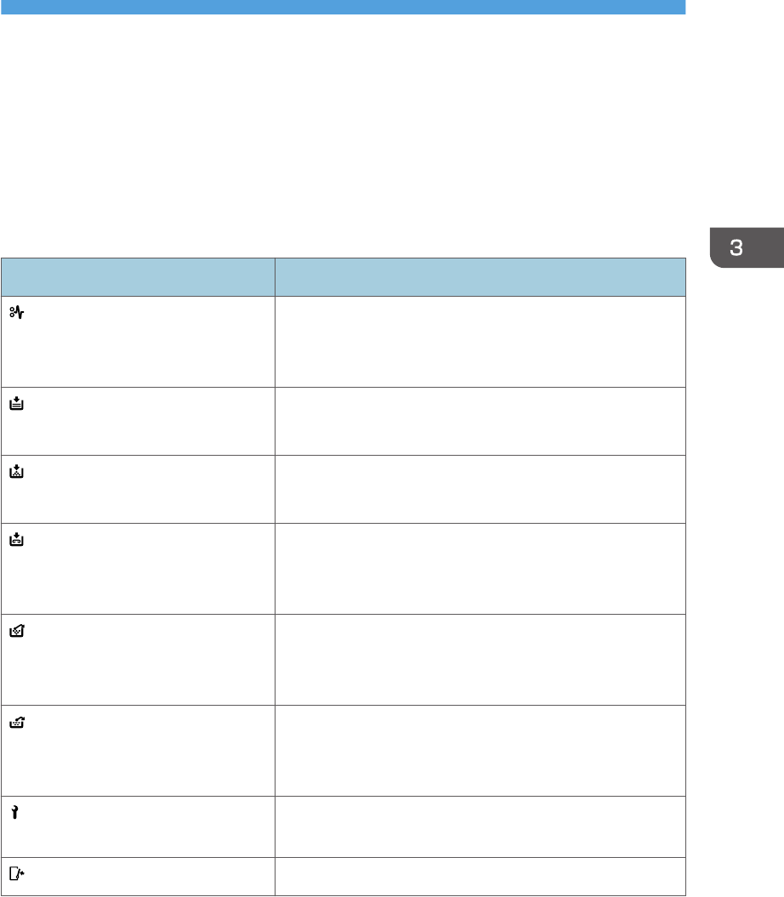Click the wrench service call icon
This screenshot has height=897, width=784.
[x=14, y=812]
